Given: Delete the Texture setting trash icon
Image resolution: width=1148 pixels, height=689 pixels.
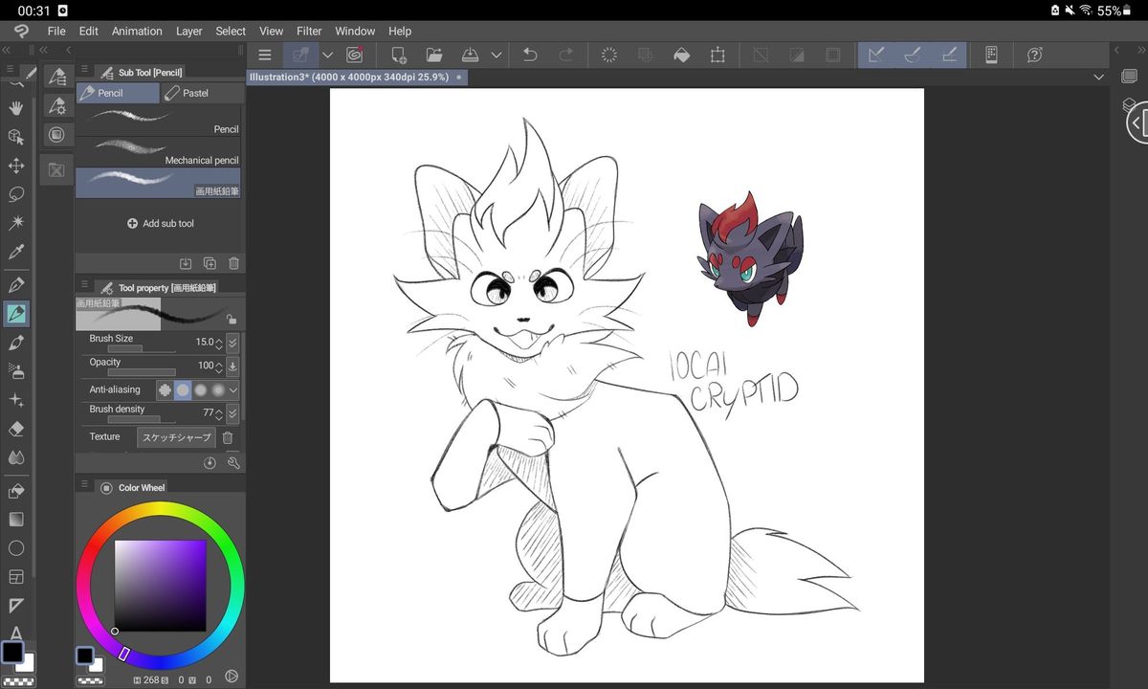Looking at the screenshot, I should pyautogui.click(x=228, y=437).
